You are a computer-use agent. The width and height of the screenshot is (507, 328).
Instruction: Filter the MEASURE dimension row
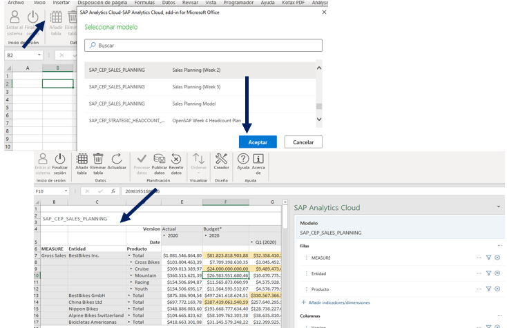tap(488, 258)
